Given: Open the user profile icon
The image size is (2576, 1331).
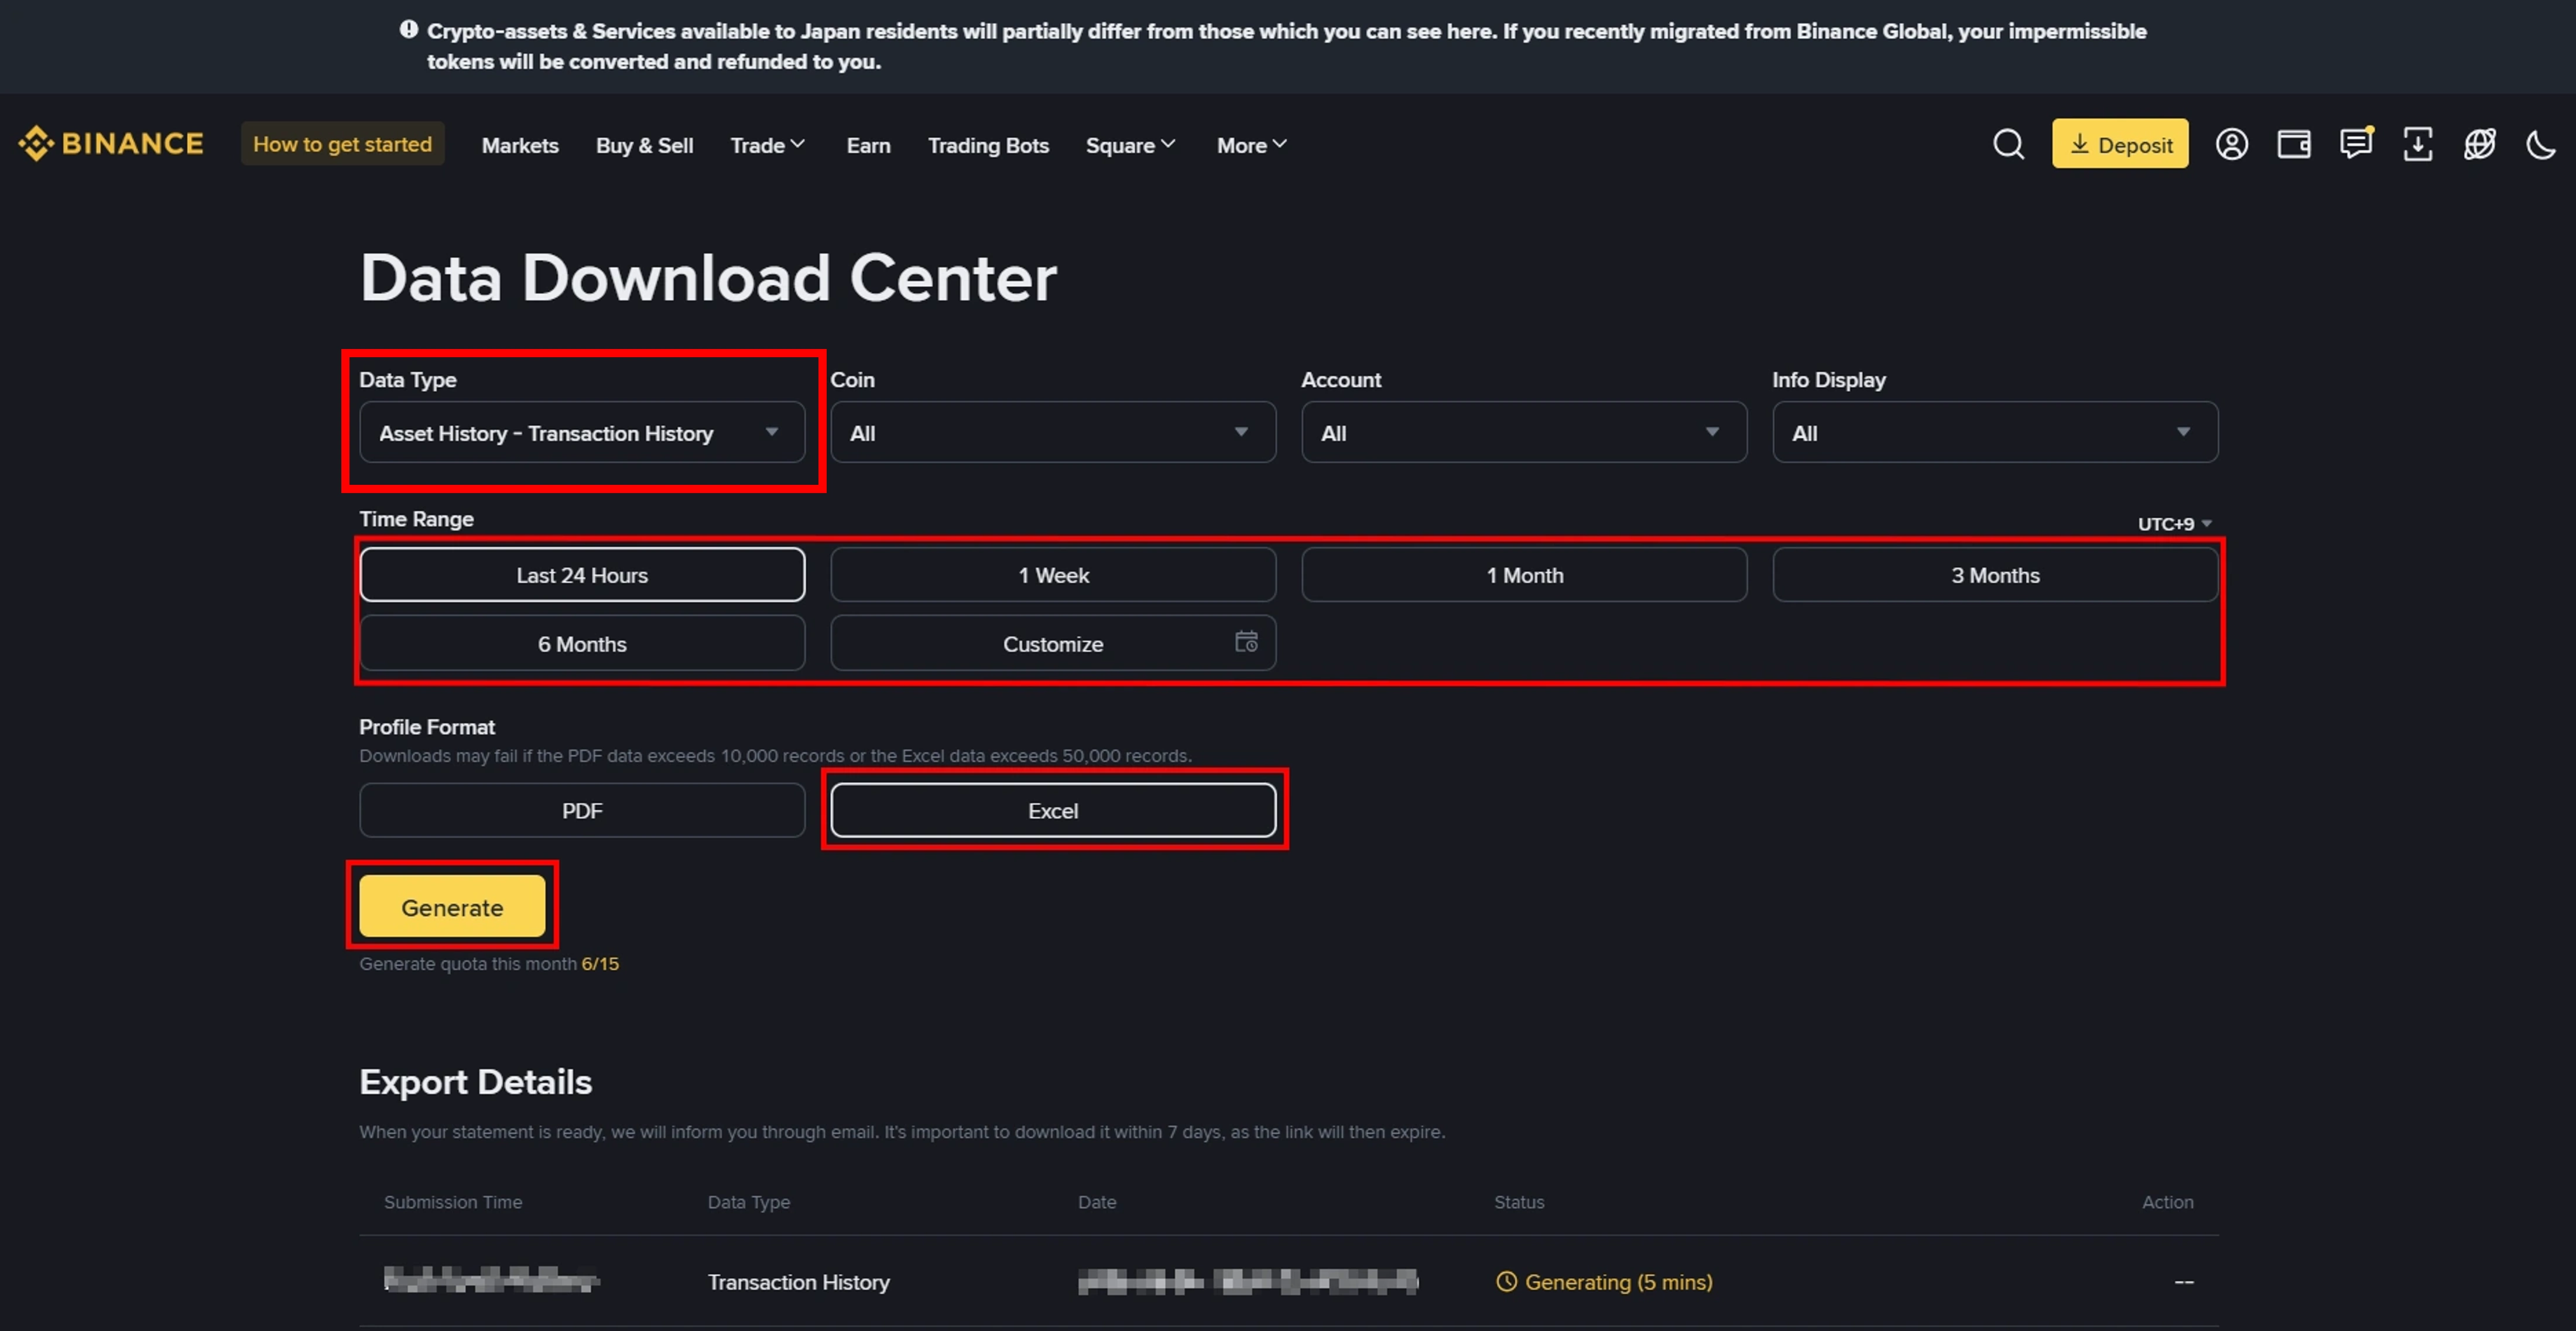Looking at the screenshot, I should pyautogui.click(x=2231, y=144).
